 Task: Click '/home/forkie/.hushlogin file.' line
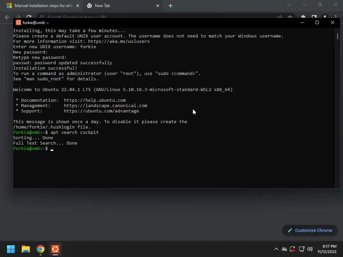pos(52,127)
